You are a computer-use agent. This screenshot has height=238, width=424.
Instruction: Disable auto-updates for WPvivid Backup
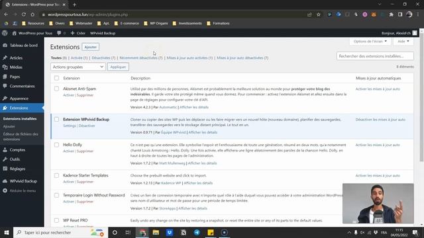(380, 119)
